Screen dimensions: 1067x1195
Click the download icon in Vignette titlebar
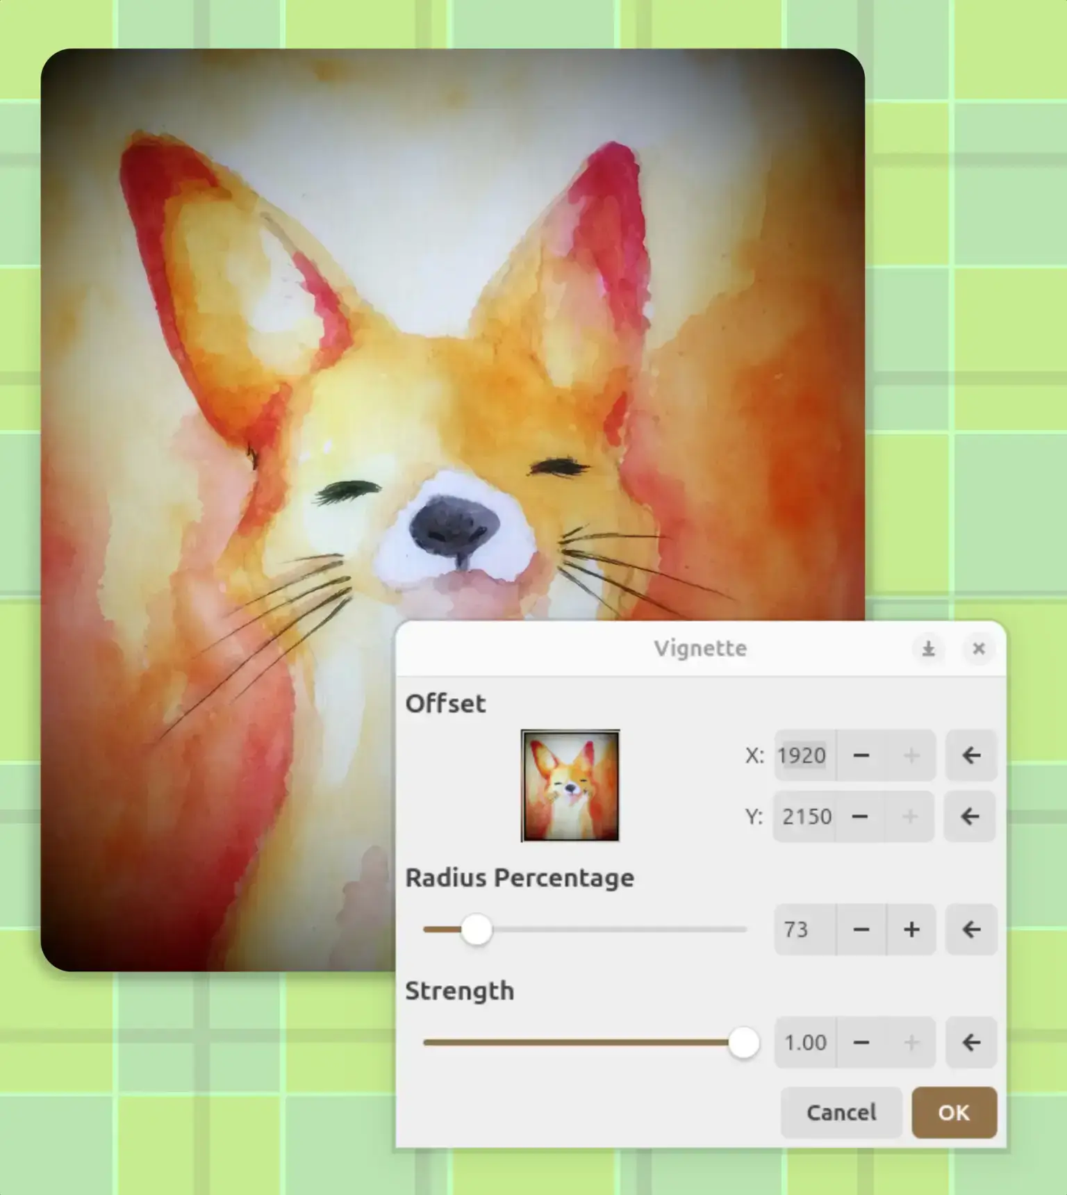tap(928, 649)
